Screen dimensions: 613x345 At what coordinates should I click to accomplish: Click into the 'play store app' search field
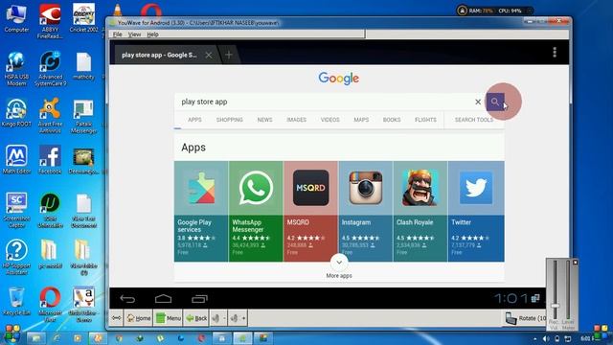[325, 102]
